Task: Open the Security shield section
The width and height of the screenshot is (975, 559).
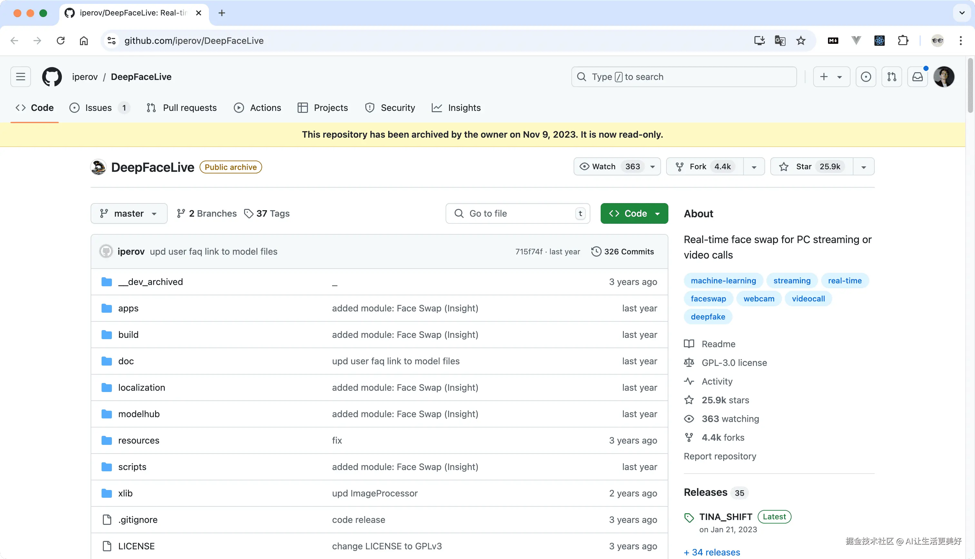Action: click(390, 107)
